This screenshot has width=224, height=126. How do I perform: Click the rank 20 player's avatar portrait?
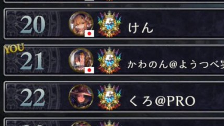(x=81, y=24)
